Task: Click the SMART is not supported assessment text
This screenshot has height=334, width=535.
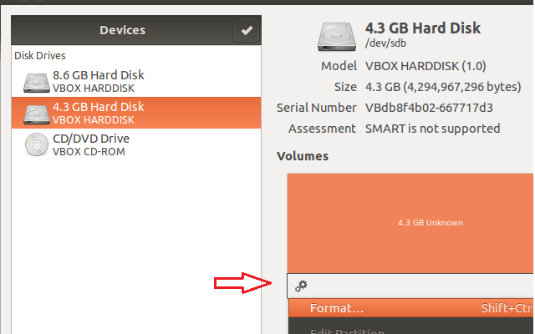Action: pyautogui.click(x=433, y=129)
